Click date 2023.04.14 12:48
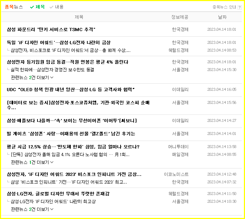Image resolution: width=245 pixels, height=219 pixels. click(x=222, y=174)
